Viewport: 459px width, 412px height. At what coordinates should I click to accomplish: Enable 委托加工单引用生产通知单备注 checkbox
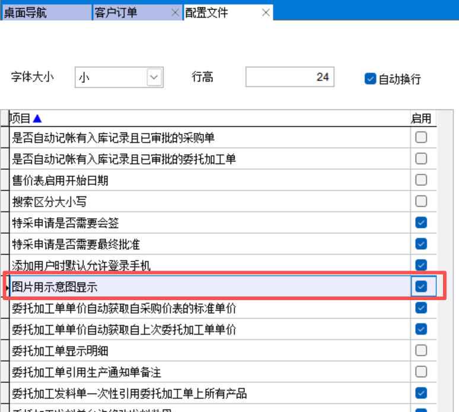point(421,372)
